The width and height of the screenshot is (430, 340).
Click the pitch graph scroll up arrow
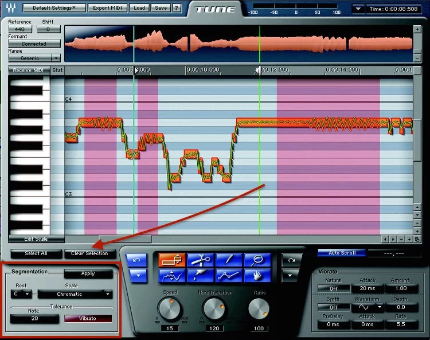(417, 207)
